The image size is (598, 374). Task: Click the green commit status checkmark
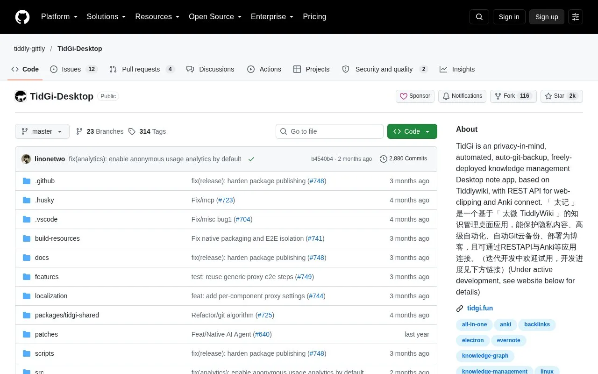pyautogui.click(x=251, y=159)
